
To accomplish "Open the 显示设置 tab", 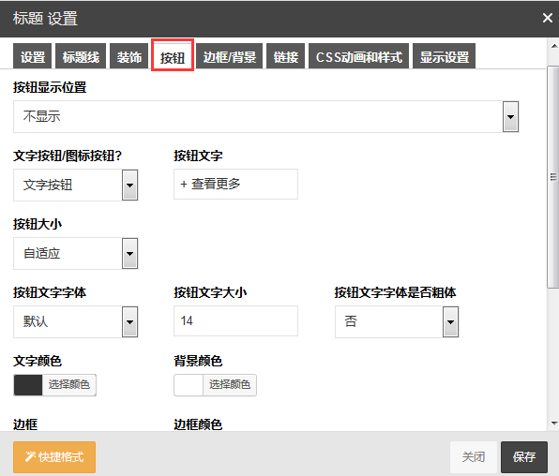I will (x=445, y=56).
